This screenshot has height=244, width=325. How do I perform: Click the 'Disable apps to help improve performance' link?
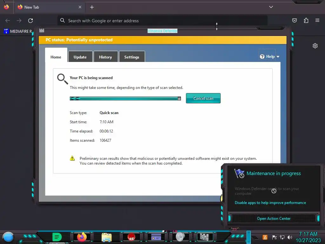coord(270,203)
